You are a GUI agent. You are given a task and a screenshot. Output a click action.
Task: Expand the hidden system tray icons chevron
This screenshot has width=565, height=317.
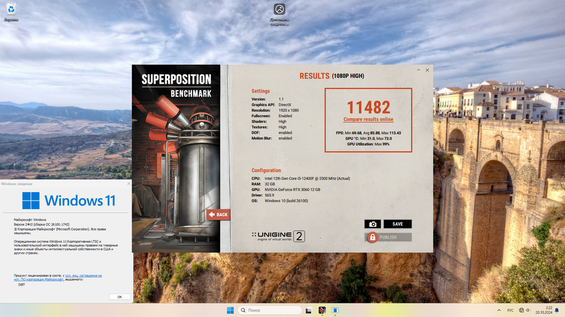point(499,310)
